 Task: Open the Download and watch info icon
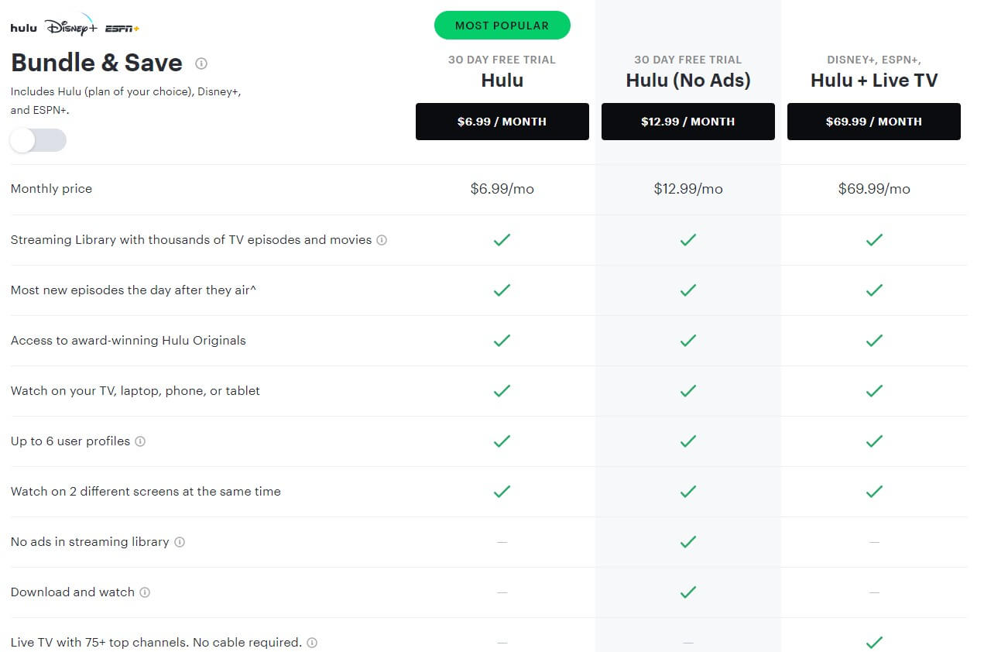tap(145, 592)
